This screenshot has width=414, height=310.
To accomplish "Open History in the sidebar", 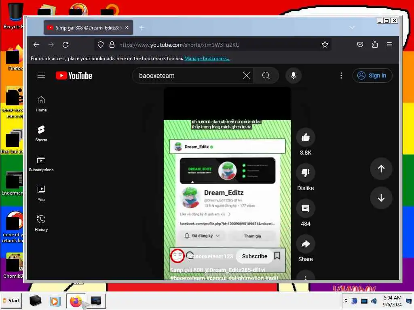I will [41, 223].
